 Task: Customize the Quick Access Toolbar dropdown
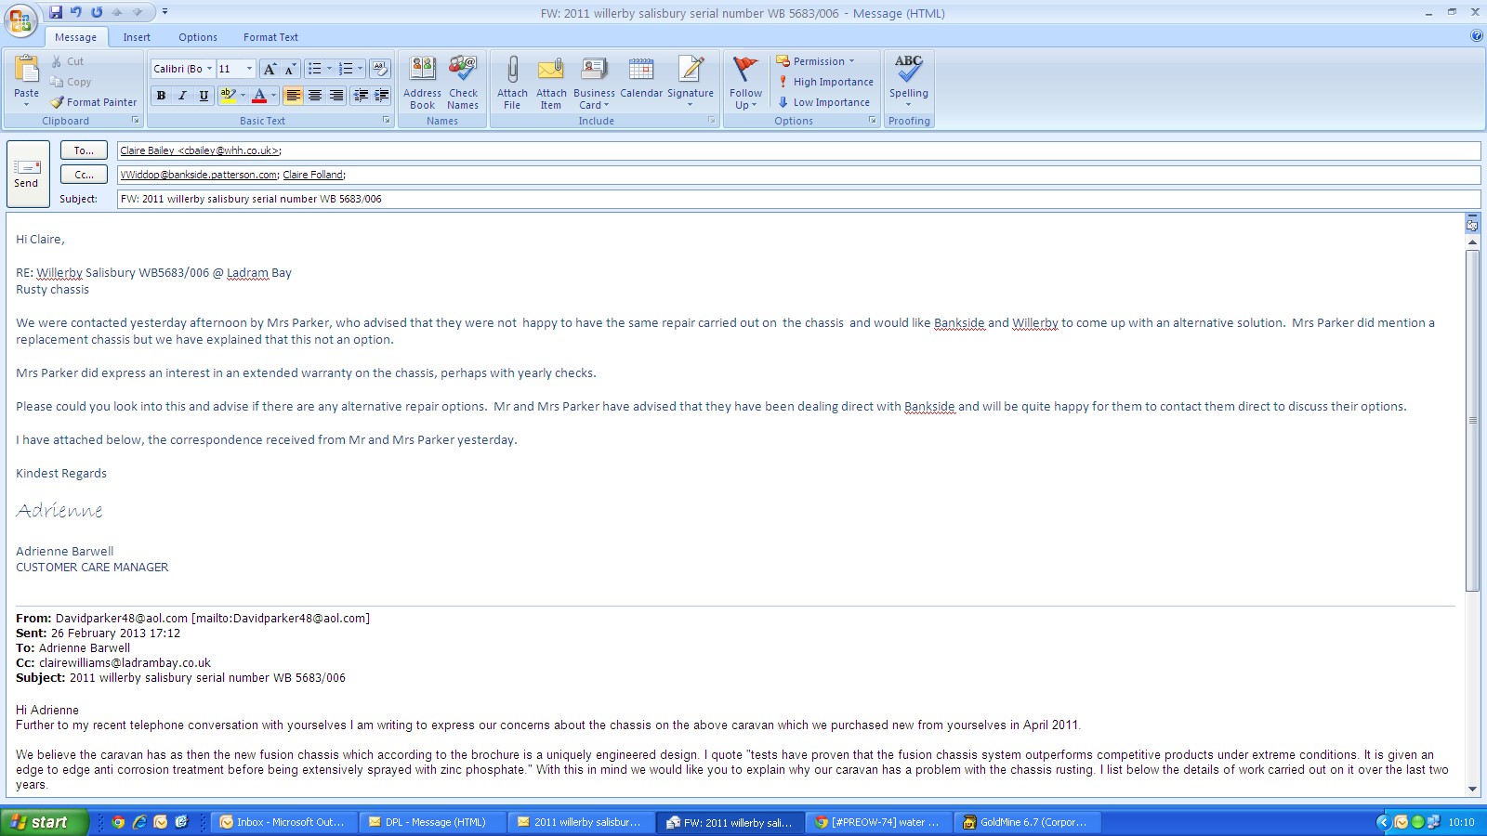click(164, 12)
